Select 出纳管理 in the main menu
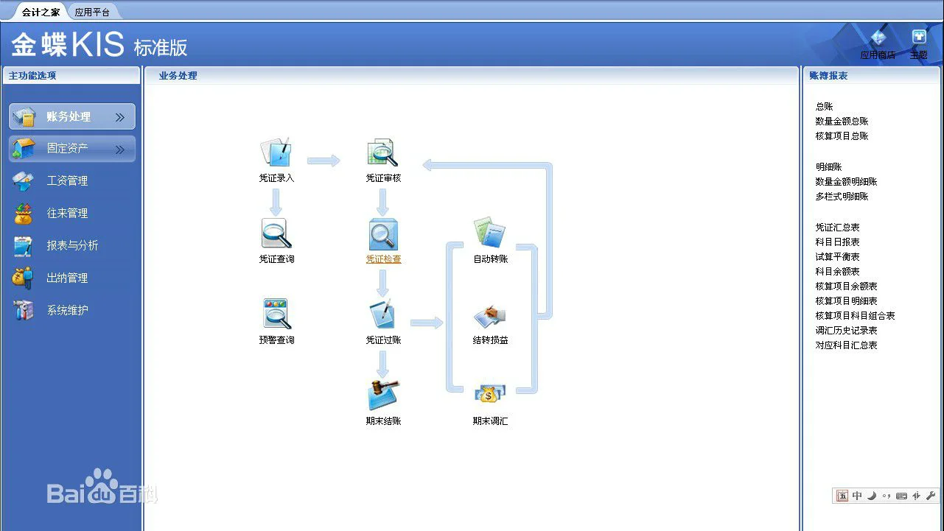 67,278
